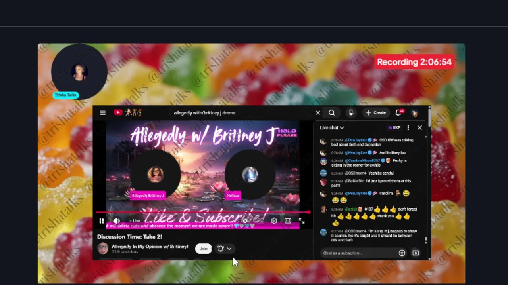This screenshot has width=508, height=285.
Task: Close the live chat panel
Action: point(419,127)
